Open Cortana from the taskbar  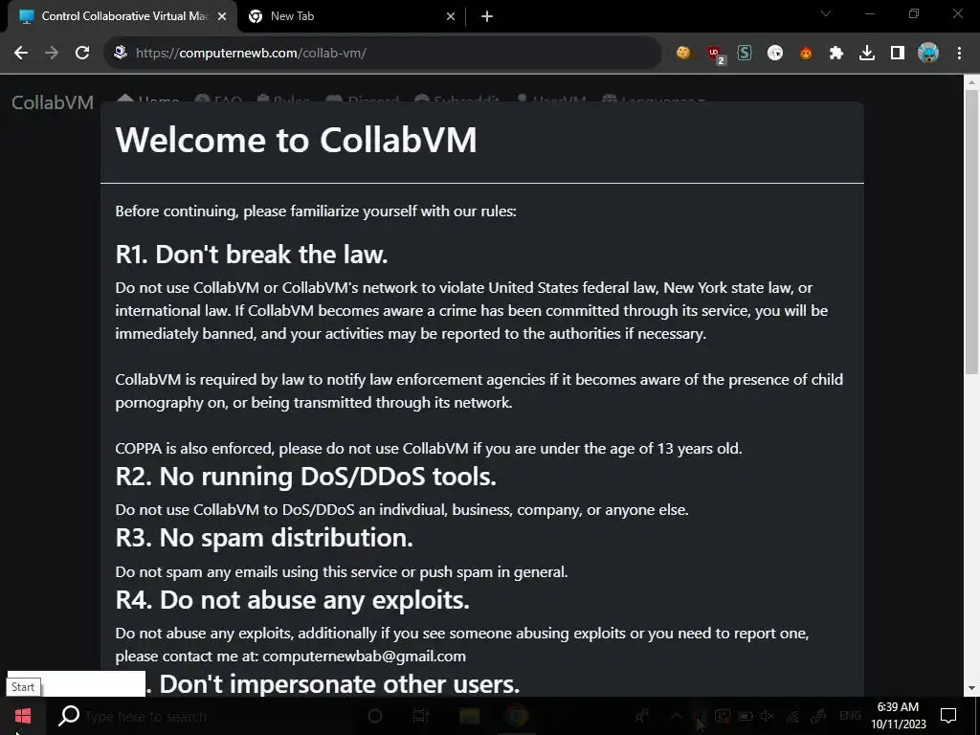pyautogui.click(x=375, y=716)
